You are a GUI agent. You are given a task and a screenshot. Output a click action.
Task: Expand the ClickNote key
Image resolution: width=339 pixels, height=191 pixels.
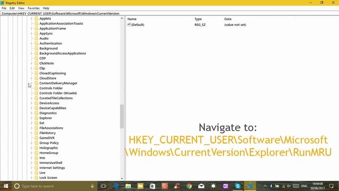pyautogui.click(x=31, y=63)
